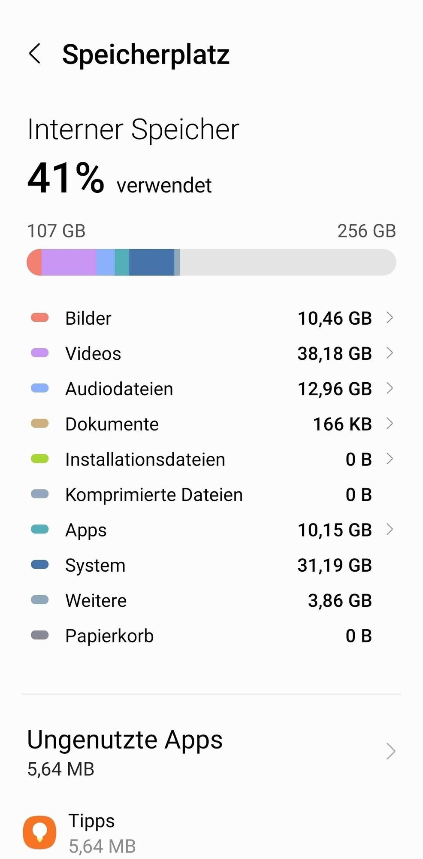Tap the Tipps app name
Viewport: 423px width, 859px height.
tap(91, 820)
